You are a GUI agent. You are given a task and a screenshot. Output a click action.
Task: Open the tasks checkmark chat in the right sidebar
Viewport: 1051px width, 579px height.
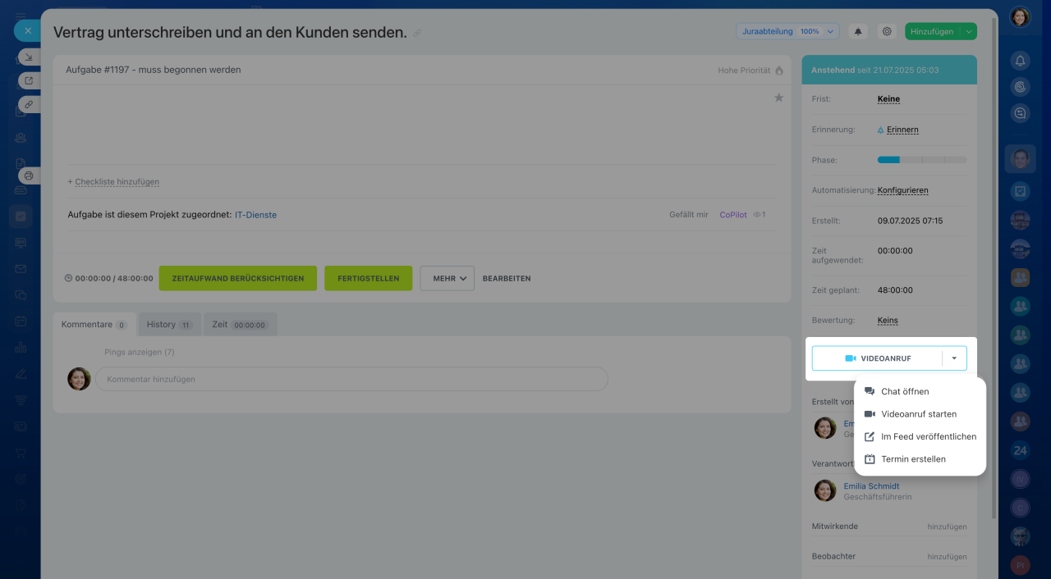click(x=1020, y=191)
